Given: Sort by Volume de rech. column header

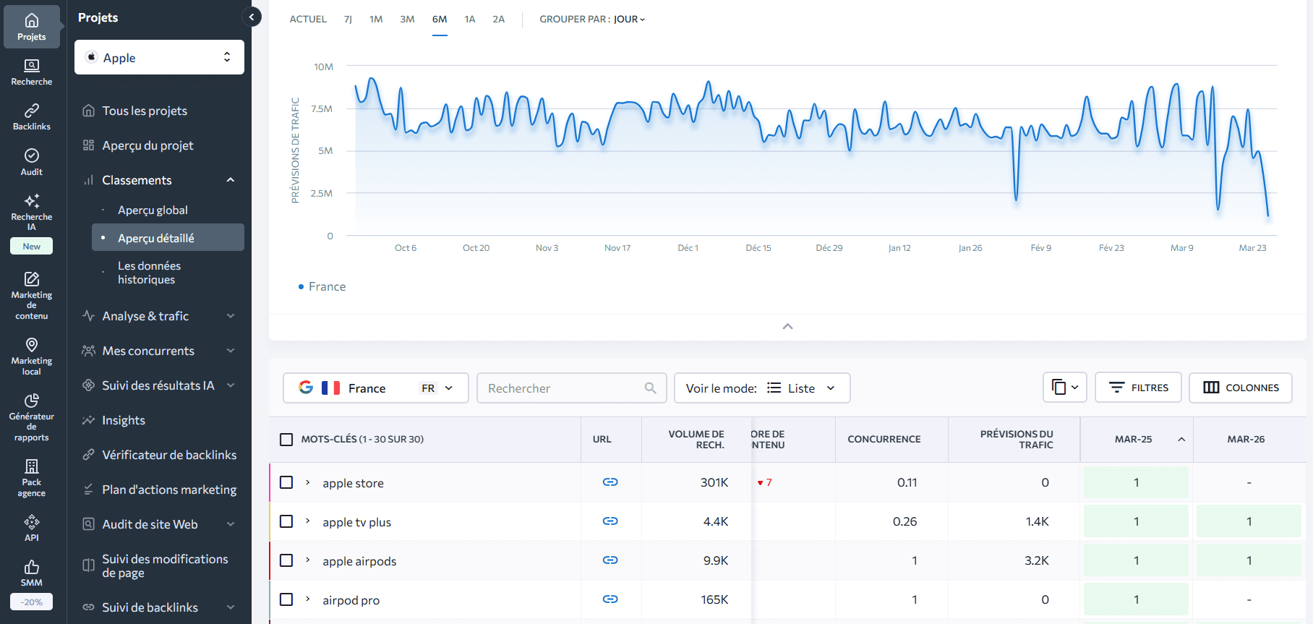Looking at the screenshot, I should coord(696,439).
